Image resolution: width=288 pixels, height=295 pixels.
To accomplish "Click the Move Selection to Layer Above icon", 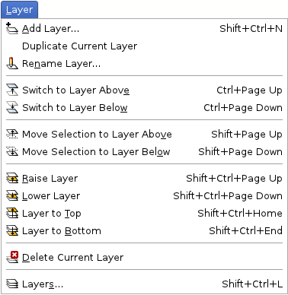I will [12, 134].
